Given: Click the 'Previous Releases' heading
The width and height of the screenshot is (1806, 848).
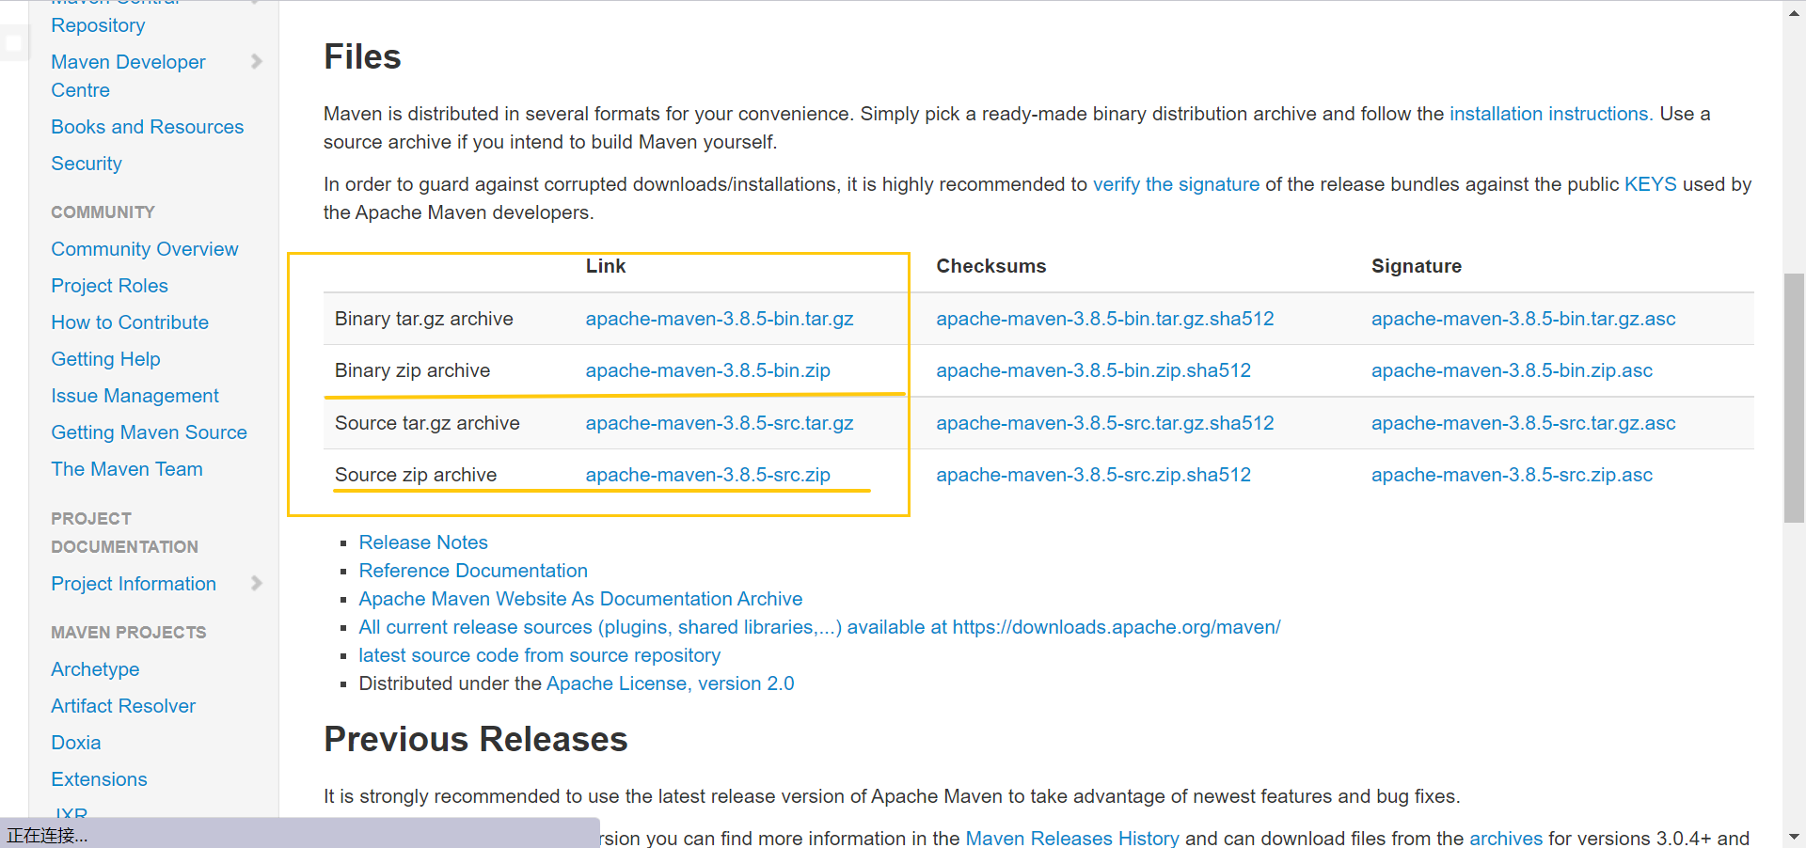Looking at the screenshot, I should click(x=475, y=740).
